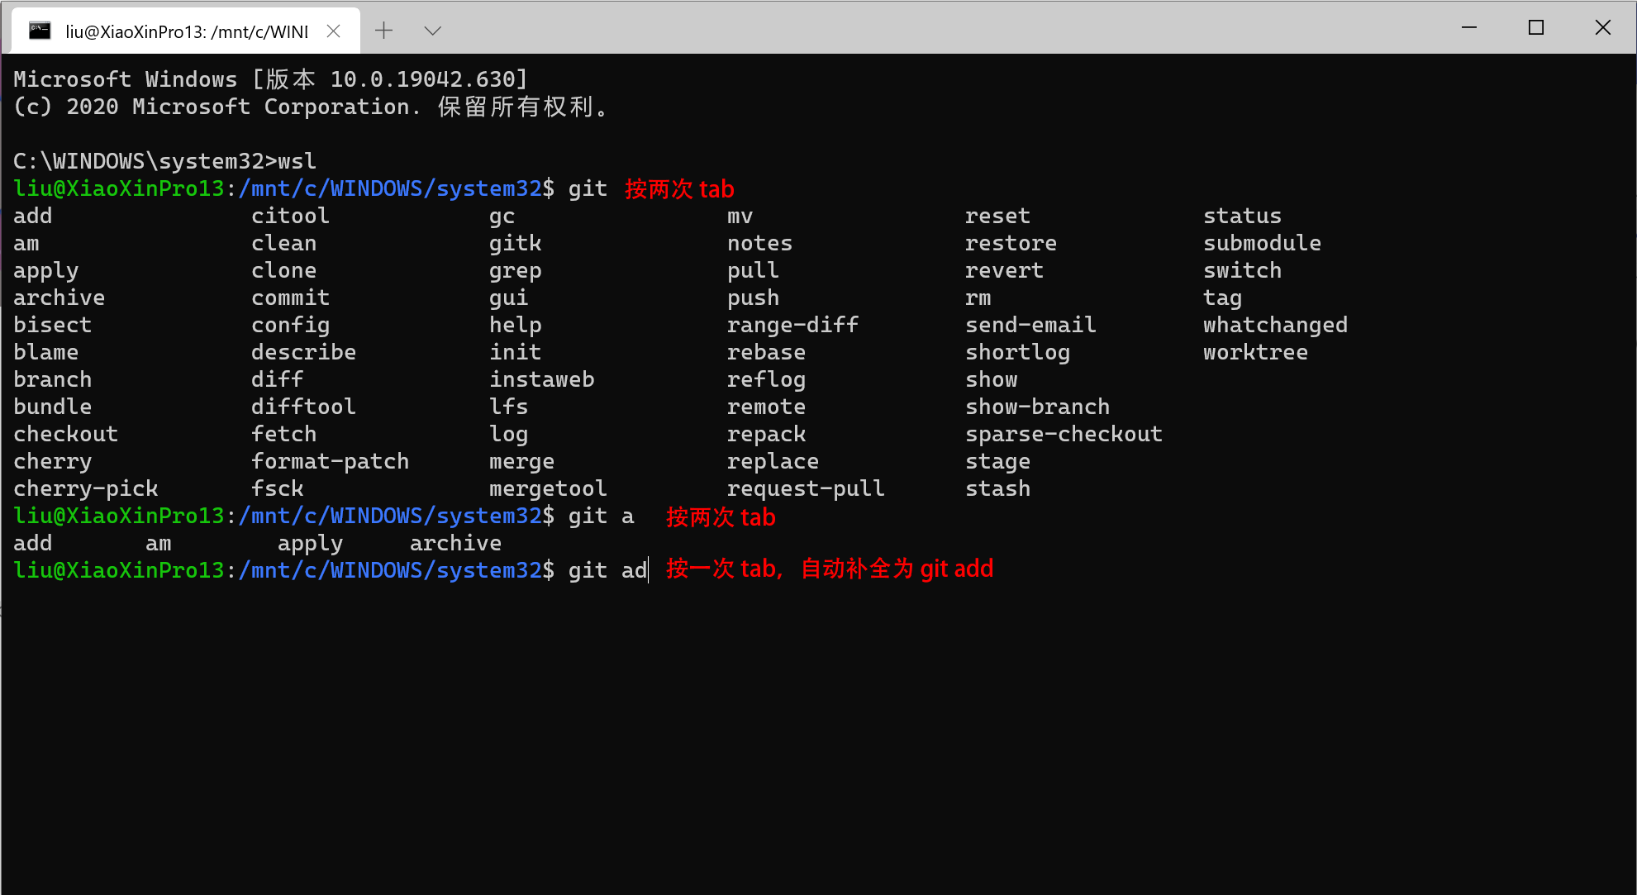Click the 'describe' command text

[x=304, y=352]
